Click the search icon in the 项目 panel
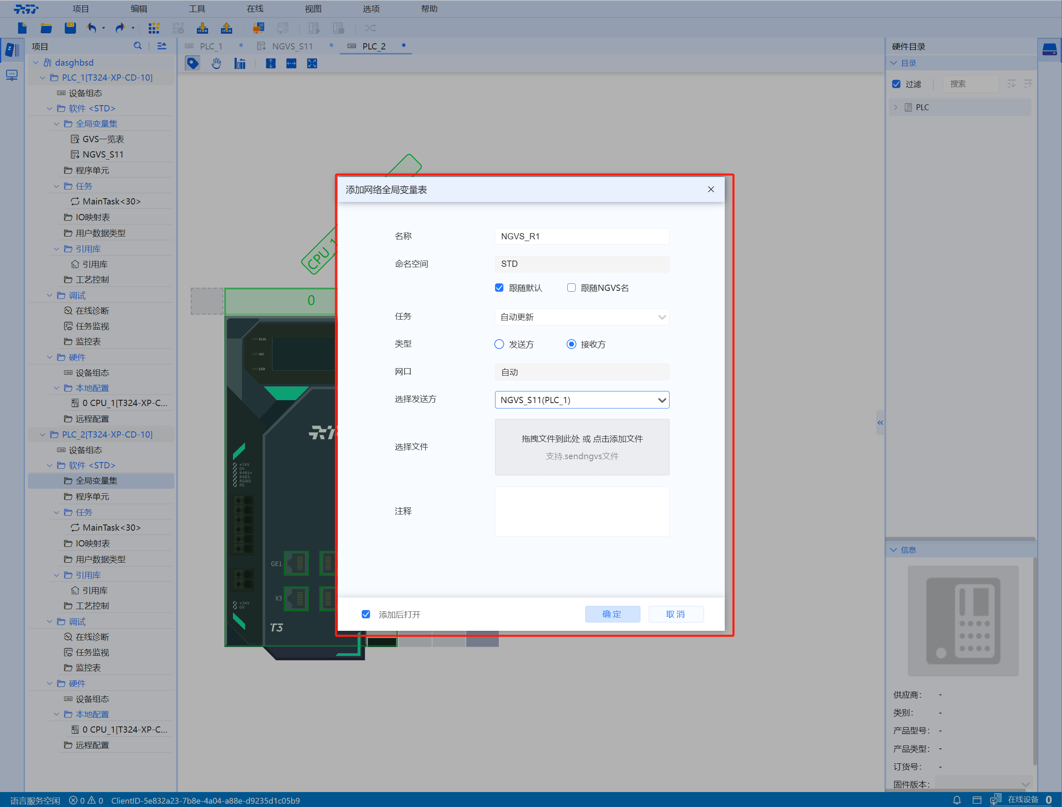 [138, 46]
